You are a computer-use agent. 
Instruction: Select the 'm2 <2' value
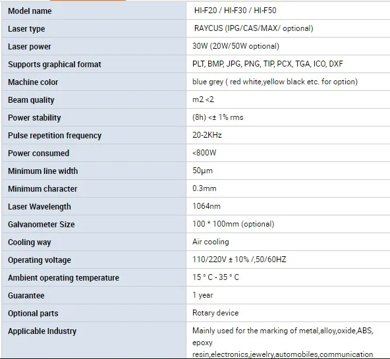point(203,99)
